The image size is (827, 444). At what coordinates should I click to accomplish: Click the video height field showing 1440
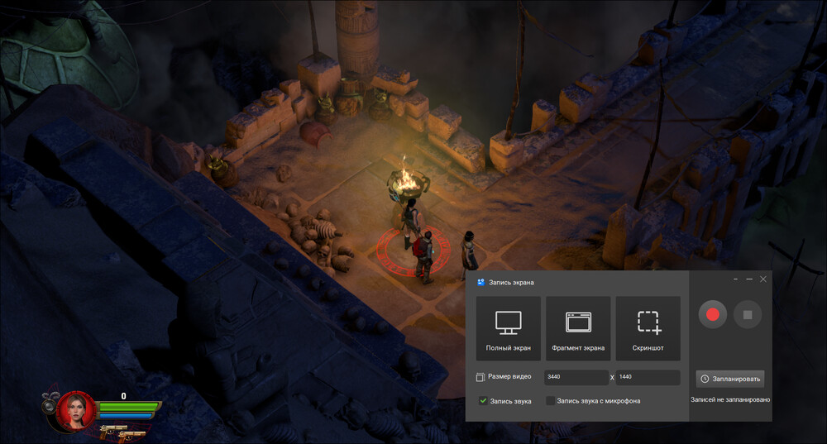[x=648, y=377]
